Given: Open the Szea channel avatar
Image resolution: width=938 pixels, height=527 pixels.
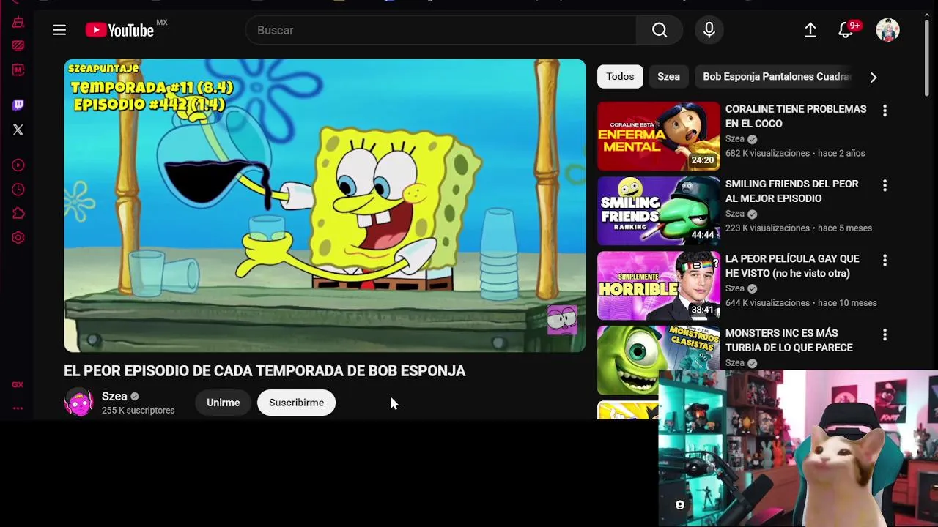Looking at the screenshot, I should tap(78, 403).
